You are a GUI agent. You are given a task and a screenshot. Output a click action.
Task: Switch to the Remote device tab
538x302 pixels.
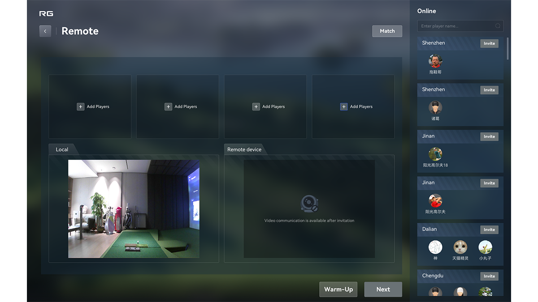pyautogui.click(x=244, y=149)
